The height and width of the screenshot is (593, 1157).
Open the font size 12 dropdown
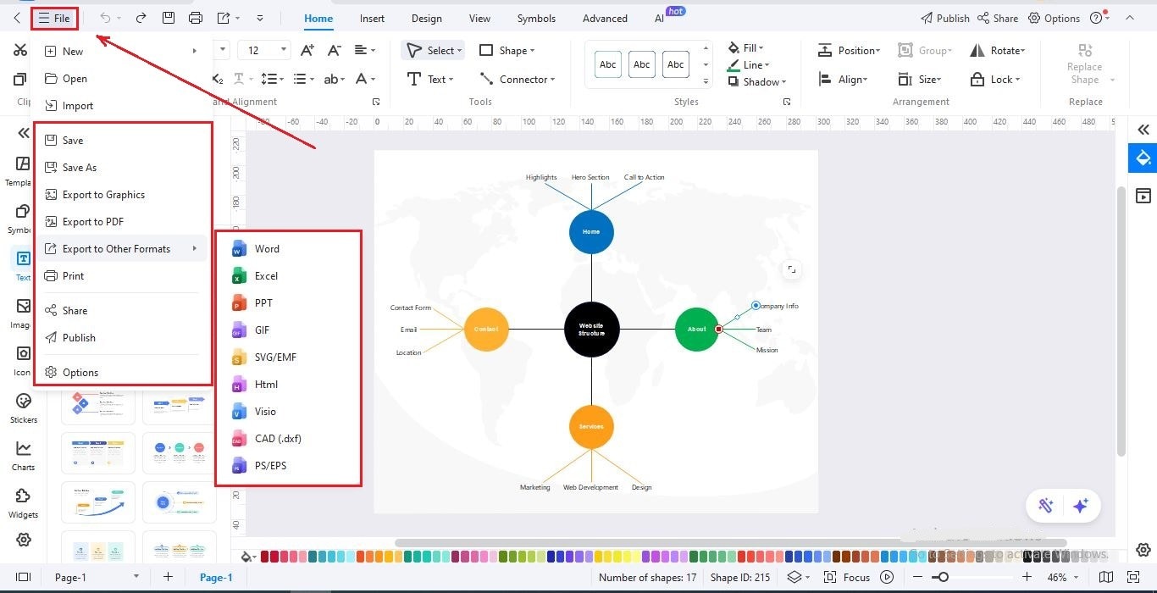pyautogui.click(x=283, y=51)
